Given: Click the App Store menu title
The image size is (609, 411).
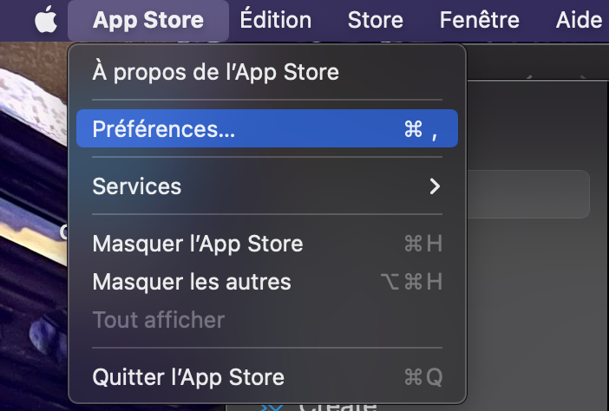Looking at the screenshot, I should [x=148, y=20].
